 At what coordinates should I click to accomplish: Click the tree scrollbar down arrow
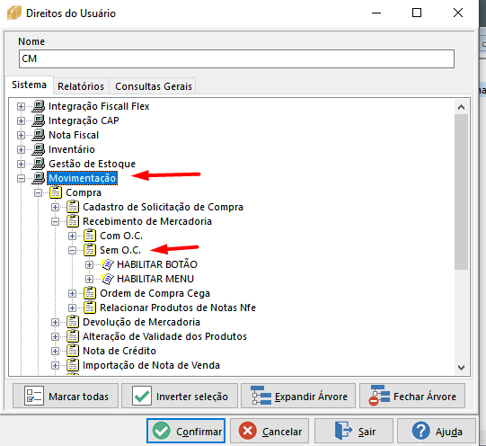[461, 368]
